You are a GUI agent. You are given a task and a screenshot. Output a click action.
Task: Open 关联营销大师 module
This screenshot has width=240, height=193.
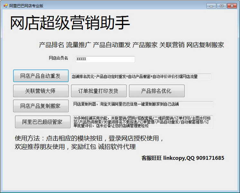(x=41, y=91)
